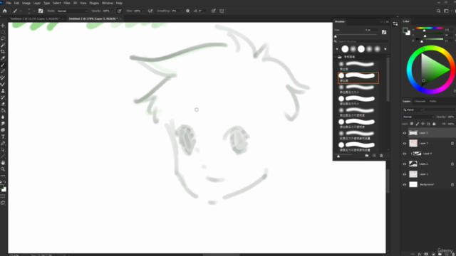Select the Hand tool
Image resolution: width=456 pixels, height=256 pixels.
pyautogui.click(x=3, y=163)
